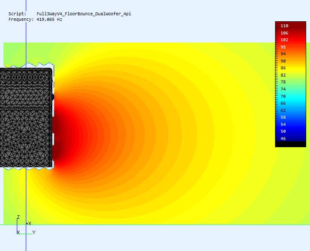Click the 78 label on color scale

[283, 82]
